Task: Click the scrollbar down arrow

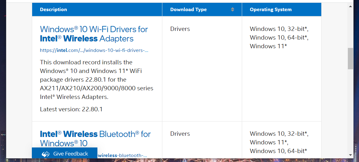Action: pos(350,155)
